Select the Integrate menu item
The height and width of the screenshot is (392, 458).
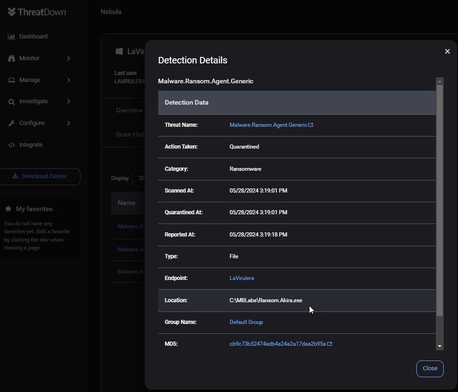pos(31,145)
